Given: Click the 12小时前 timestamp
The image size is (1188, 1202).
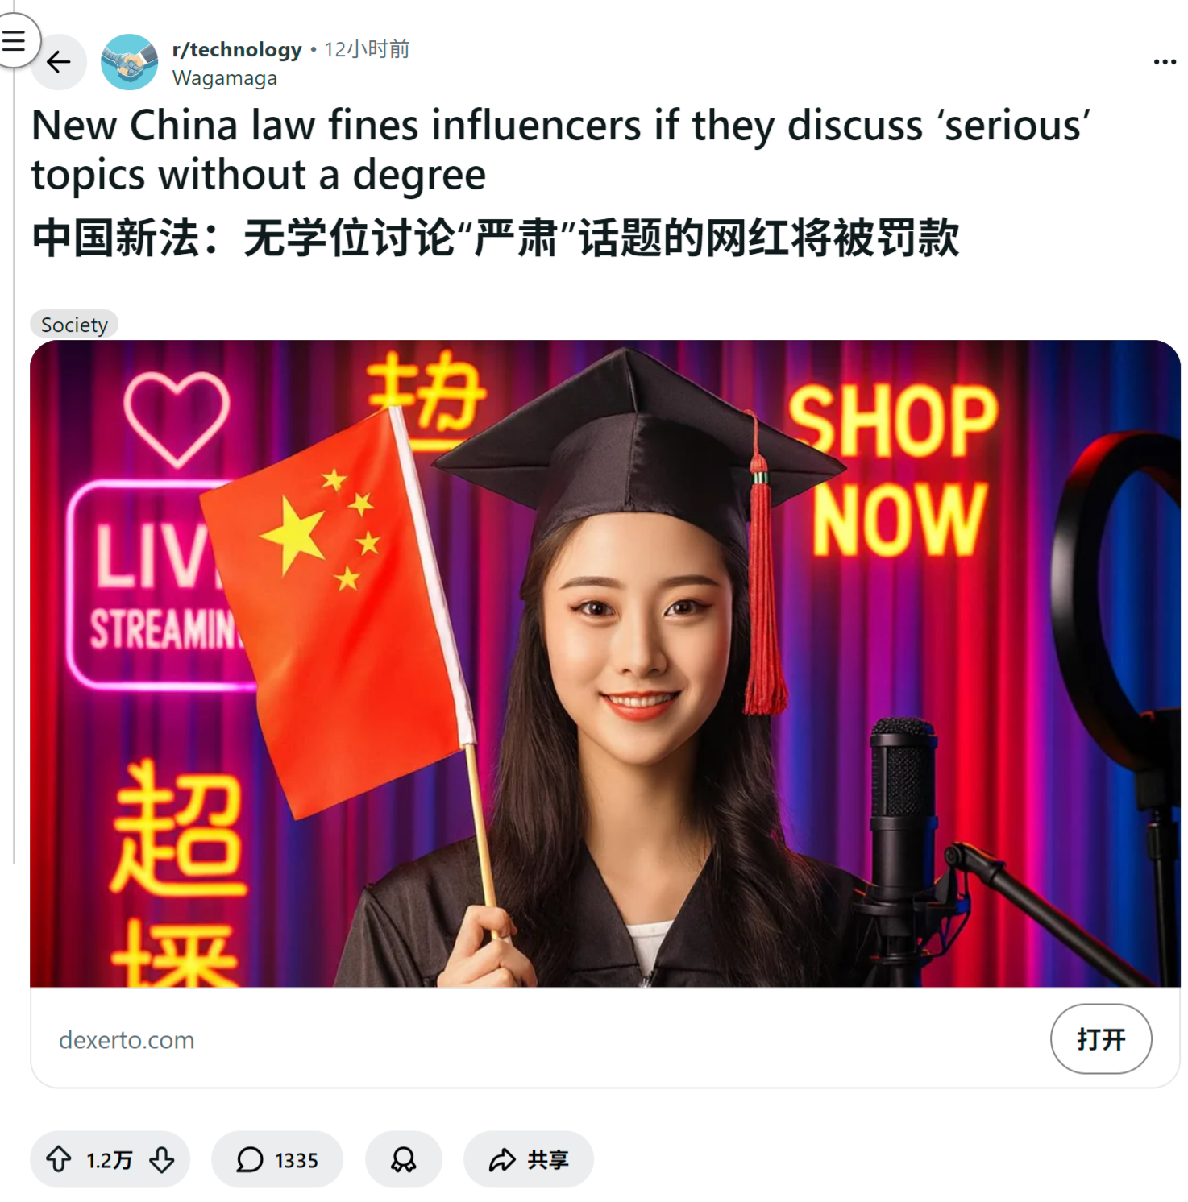Looking at the screenshot, I should pyautogui.click(x=367, y=49).
